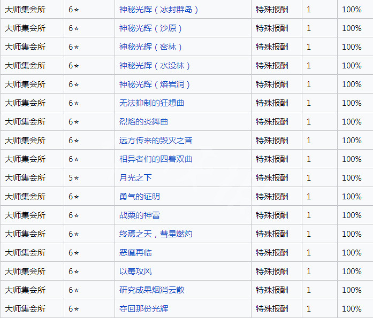Click the 勇气的证明 link

(x=139, y=197)
